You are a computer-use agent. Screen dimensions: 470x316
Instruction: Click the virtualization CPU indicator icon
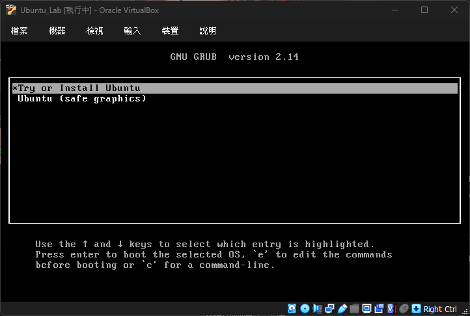click(391, 308)
